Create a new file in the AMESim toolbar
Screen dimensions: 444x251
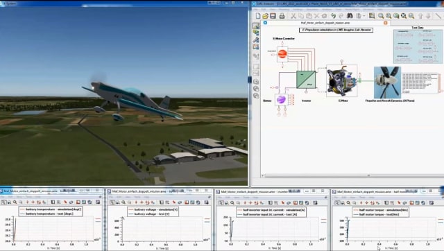pos(257,16)
